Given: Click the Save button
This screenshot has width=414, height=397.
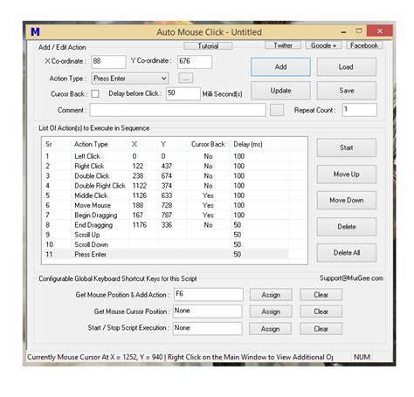Looking at the screenshot, I should [346, 91].
